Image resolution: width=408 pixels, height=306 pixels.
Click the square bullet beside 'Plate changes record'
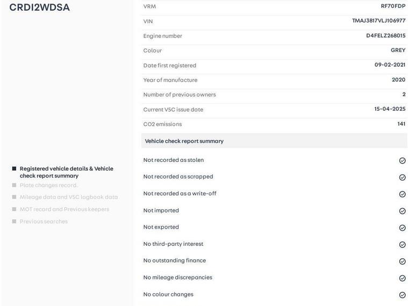point(14,185)
